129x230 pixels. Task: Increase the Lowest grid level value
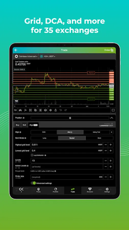pos(111,151)
